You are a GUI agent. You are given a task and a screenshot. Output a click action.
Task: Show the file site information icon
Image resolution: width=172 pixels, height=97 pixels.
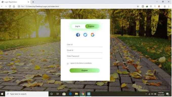point(19,7)
